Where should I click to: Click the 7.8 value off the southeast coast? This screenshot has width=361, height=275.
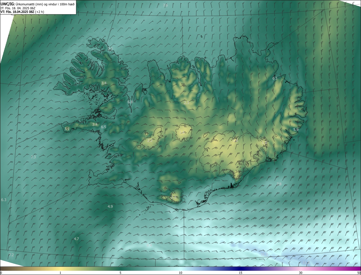pos(279,184)
